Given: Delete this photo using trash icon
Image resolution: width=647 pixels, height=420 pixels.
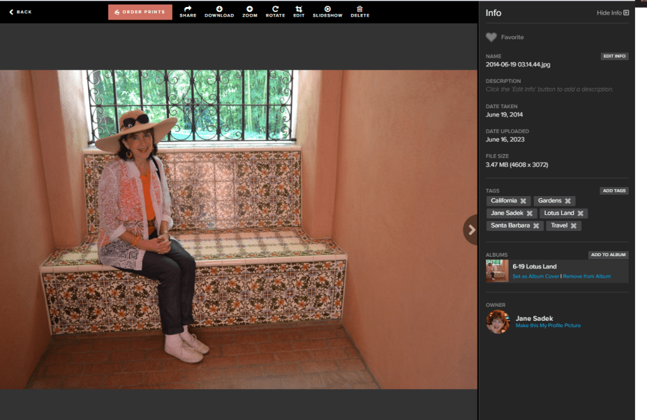Looking at the screenshot, I should (x=360, y=9).
